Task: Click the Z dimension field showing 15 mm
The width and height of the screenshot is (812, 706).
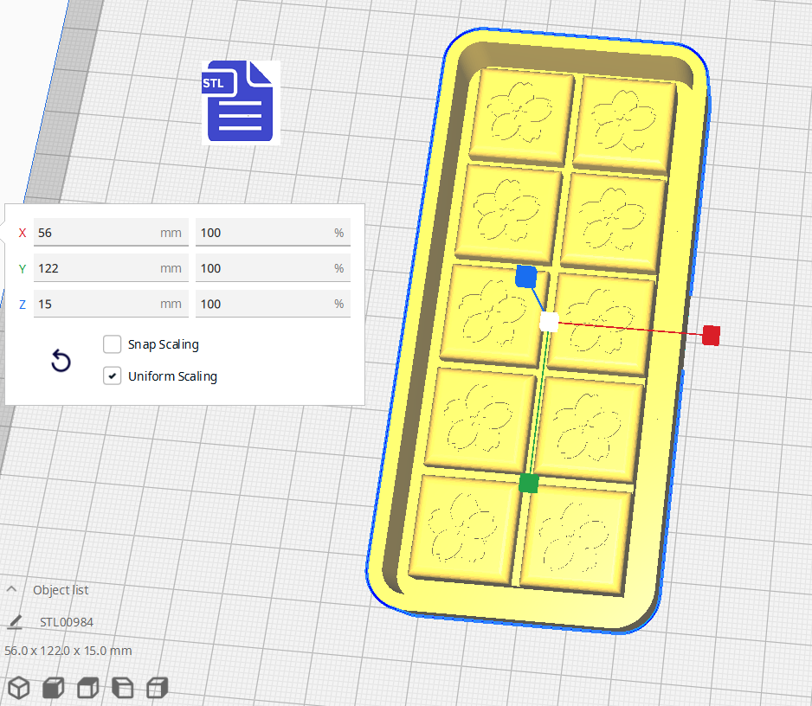Action: tap(111, 303)
